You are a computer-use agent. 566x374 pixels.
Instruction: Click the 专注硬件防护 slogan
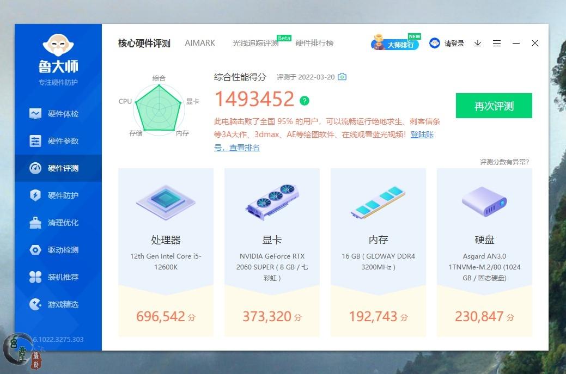tap(58, 83)
